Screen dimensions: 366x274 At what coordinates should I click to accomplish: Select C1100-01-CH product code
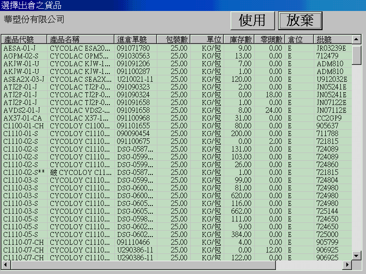coord(24,126)
